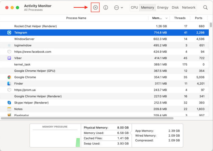Click the Compressed memory label
The height and width of the screenshot is (151, 213).
click(x=144, y=140)
